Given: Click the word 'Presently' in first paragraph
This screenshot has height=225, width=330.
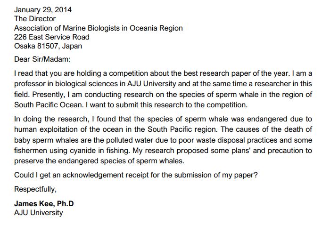Looking at the screenshot, I should (x=48, y=94).
